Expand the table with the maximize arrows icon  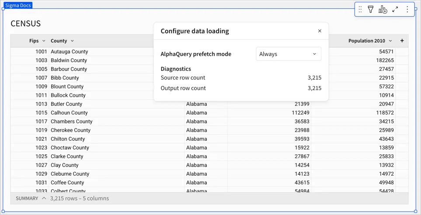[395, 9]
